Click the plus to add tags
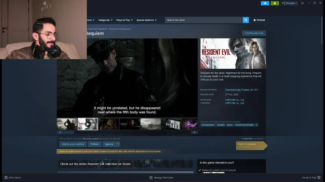The width and height of the screenshot is (325, 182). (256, 125)
